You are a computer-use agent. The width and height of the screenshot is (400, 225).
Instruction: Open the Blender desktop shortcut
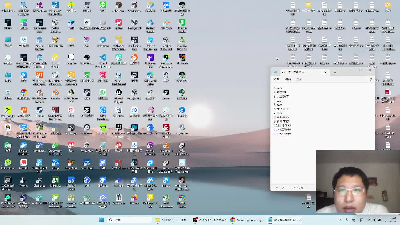pos(55,93)
